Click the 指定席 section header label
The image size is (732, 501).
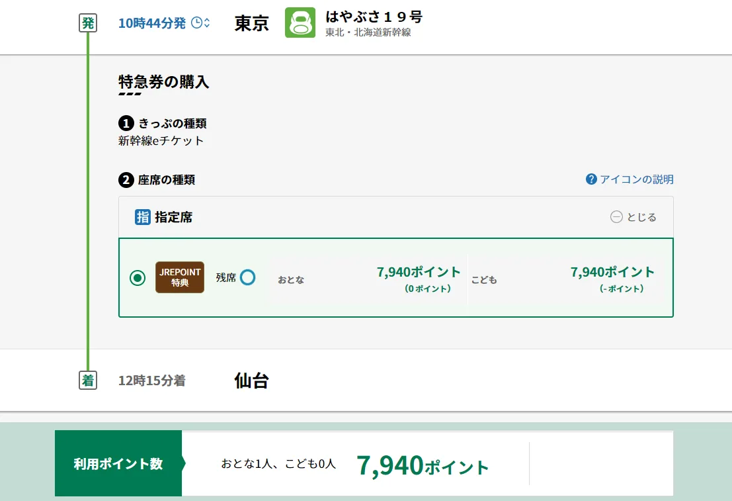(174, 217)
